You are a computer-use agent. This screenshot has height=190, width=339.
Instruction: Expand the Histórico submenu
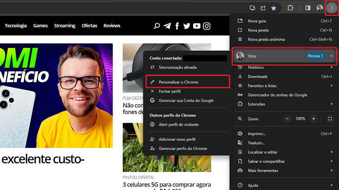coord(285,67)
